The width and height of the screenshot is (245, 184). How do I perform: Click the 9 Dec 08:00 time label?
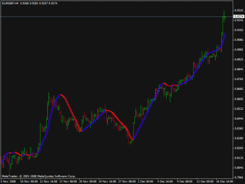click(185, 182)
